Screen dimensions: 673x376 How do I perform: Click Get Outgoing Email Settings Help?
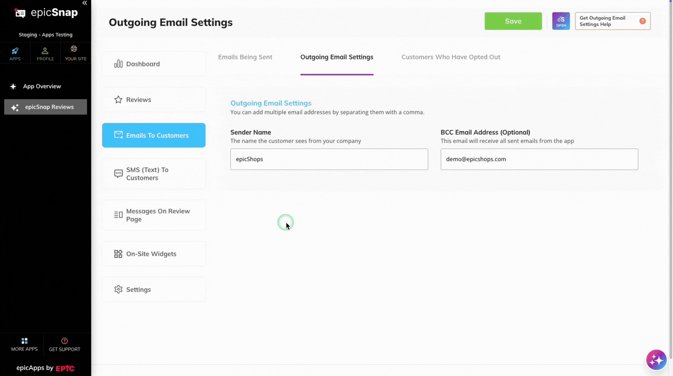pyautogui.click(x=612, y=21)
